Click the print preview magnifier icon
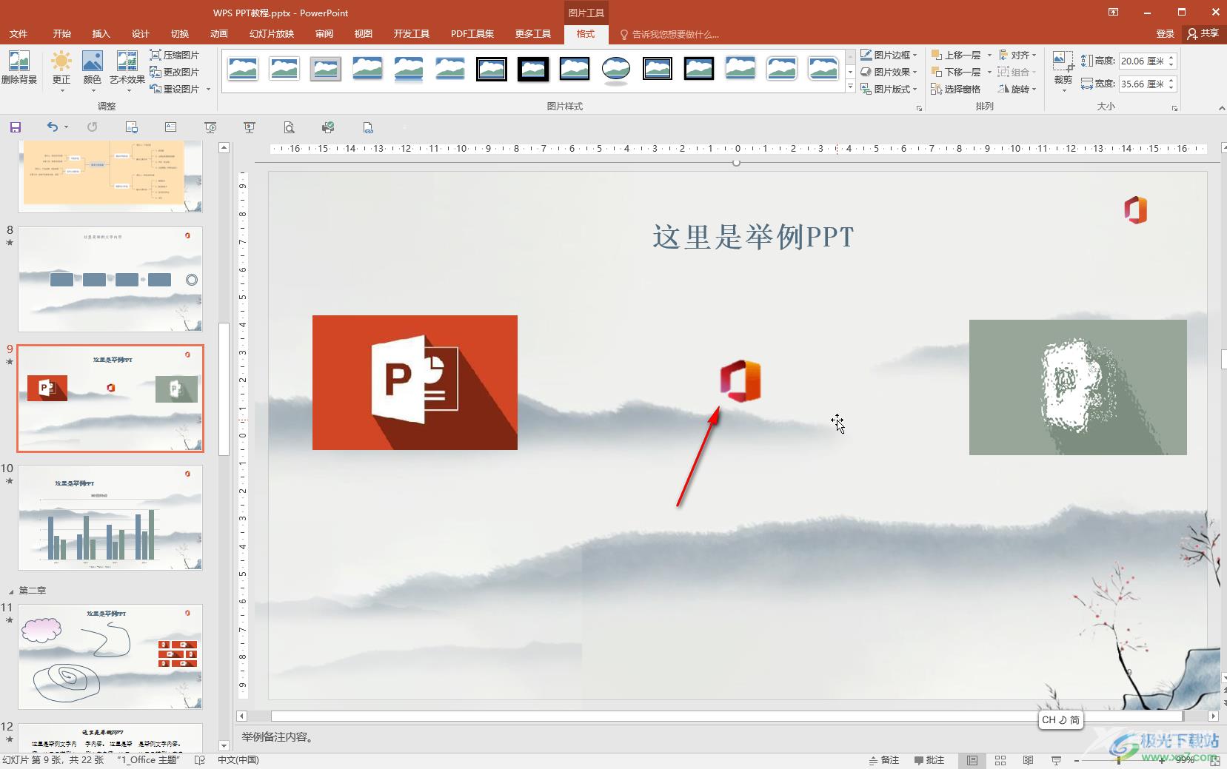 [x=289, y=127]
